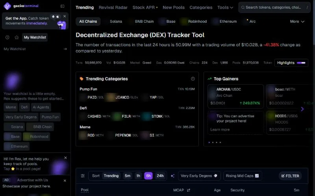Image resolution: width=315 pixels, height=196 pixels.
Task: Filter by Ethereum chain in top bar
Action: click(225, 22)
